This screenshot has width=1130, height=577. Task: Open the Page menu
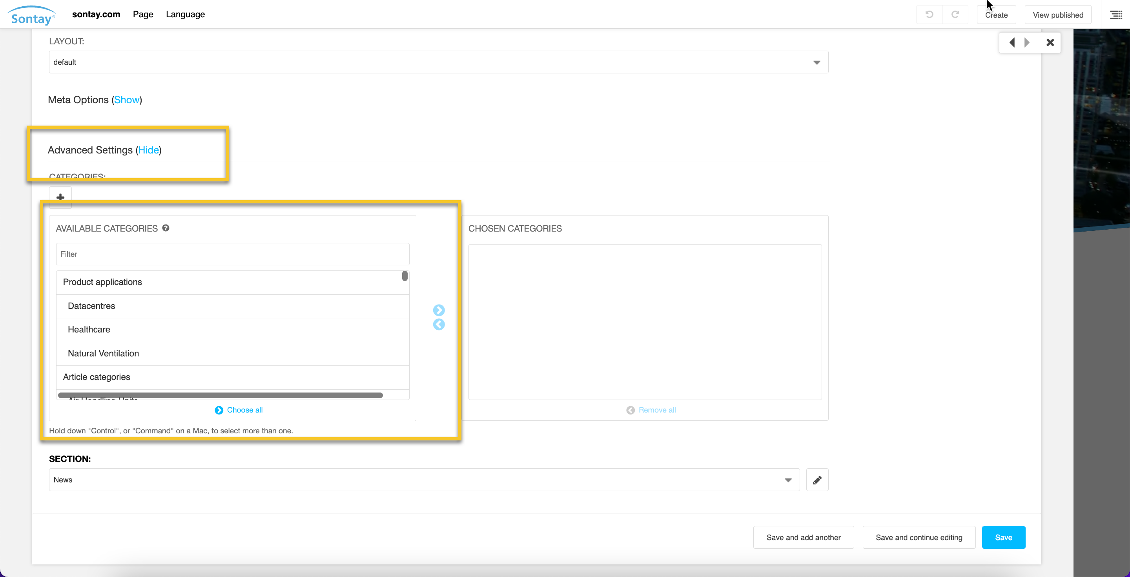(x=143, y=15)
